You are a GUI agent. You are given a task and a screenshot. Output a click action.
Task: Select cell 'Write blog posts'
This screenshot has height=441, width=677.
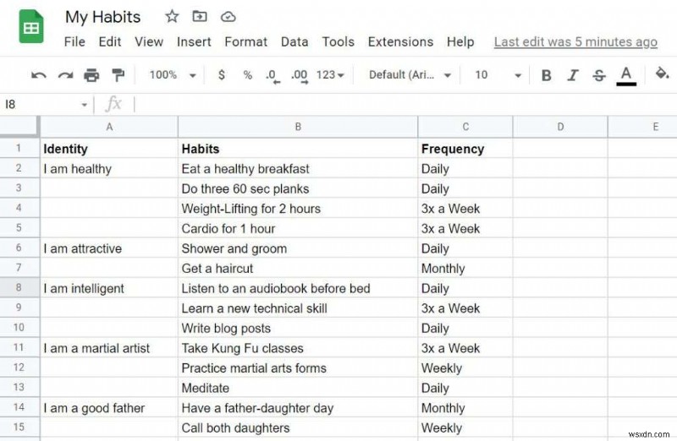298,328
